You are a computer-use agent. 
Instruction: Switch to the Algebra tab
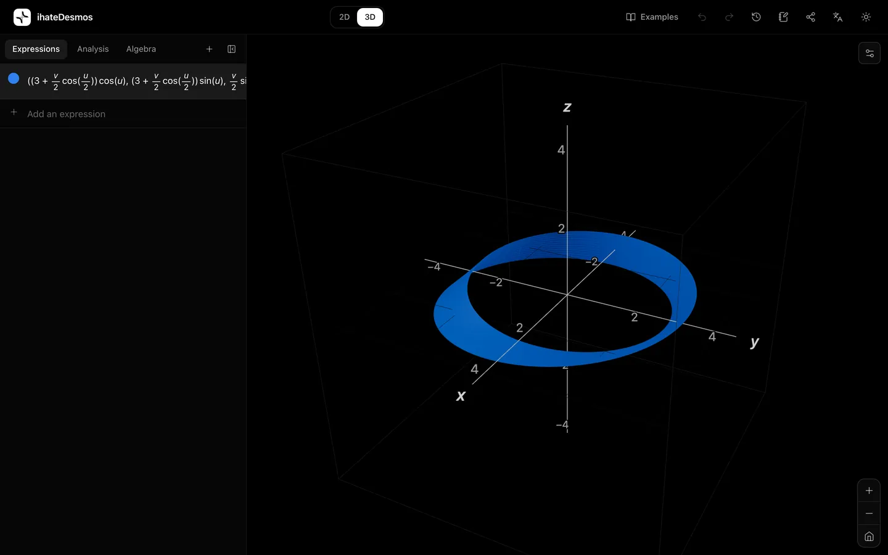pyautogui.click(x=141, y=49)
